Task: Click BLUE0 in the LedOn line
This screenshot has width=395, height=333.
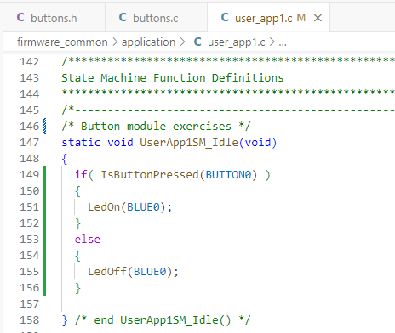Action: coord(143,207)
